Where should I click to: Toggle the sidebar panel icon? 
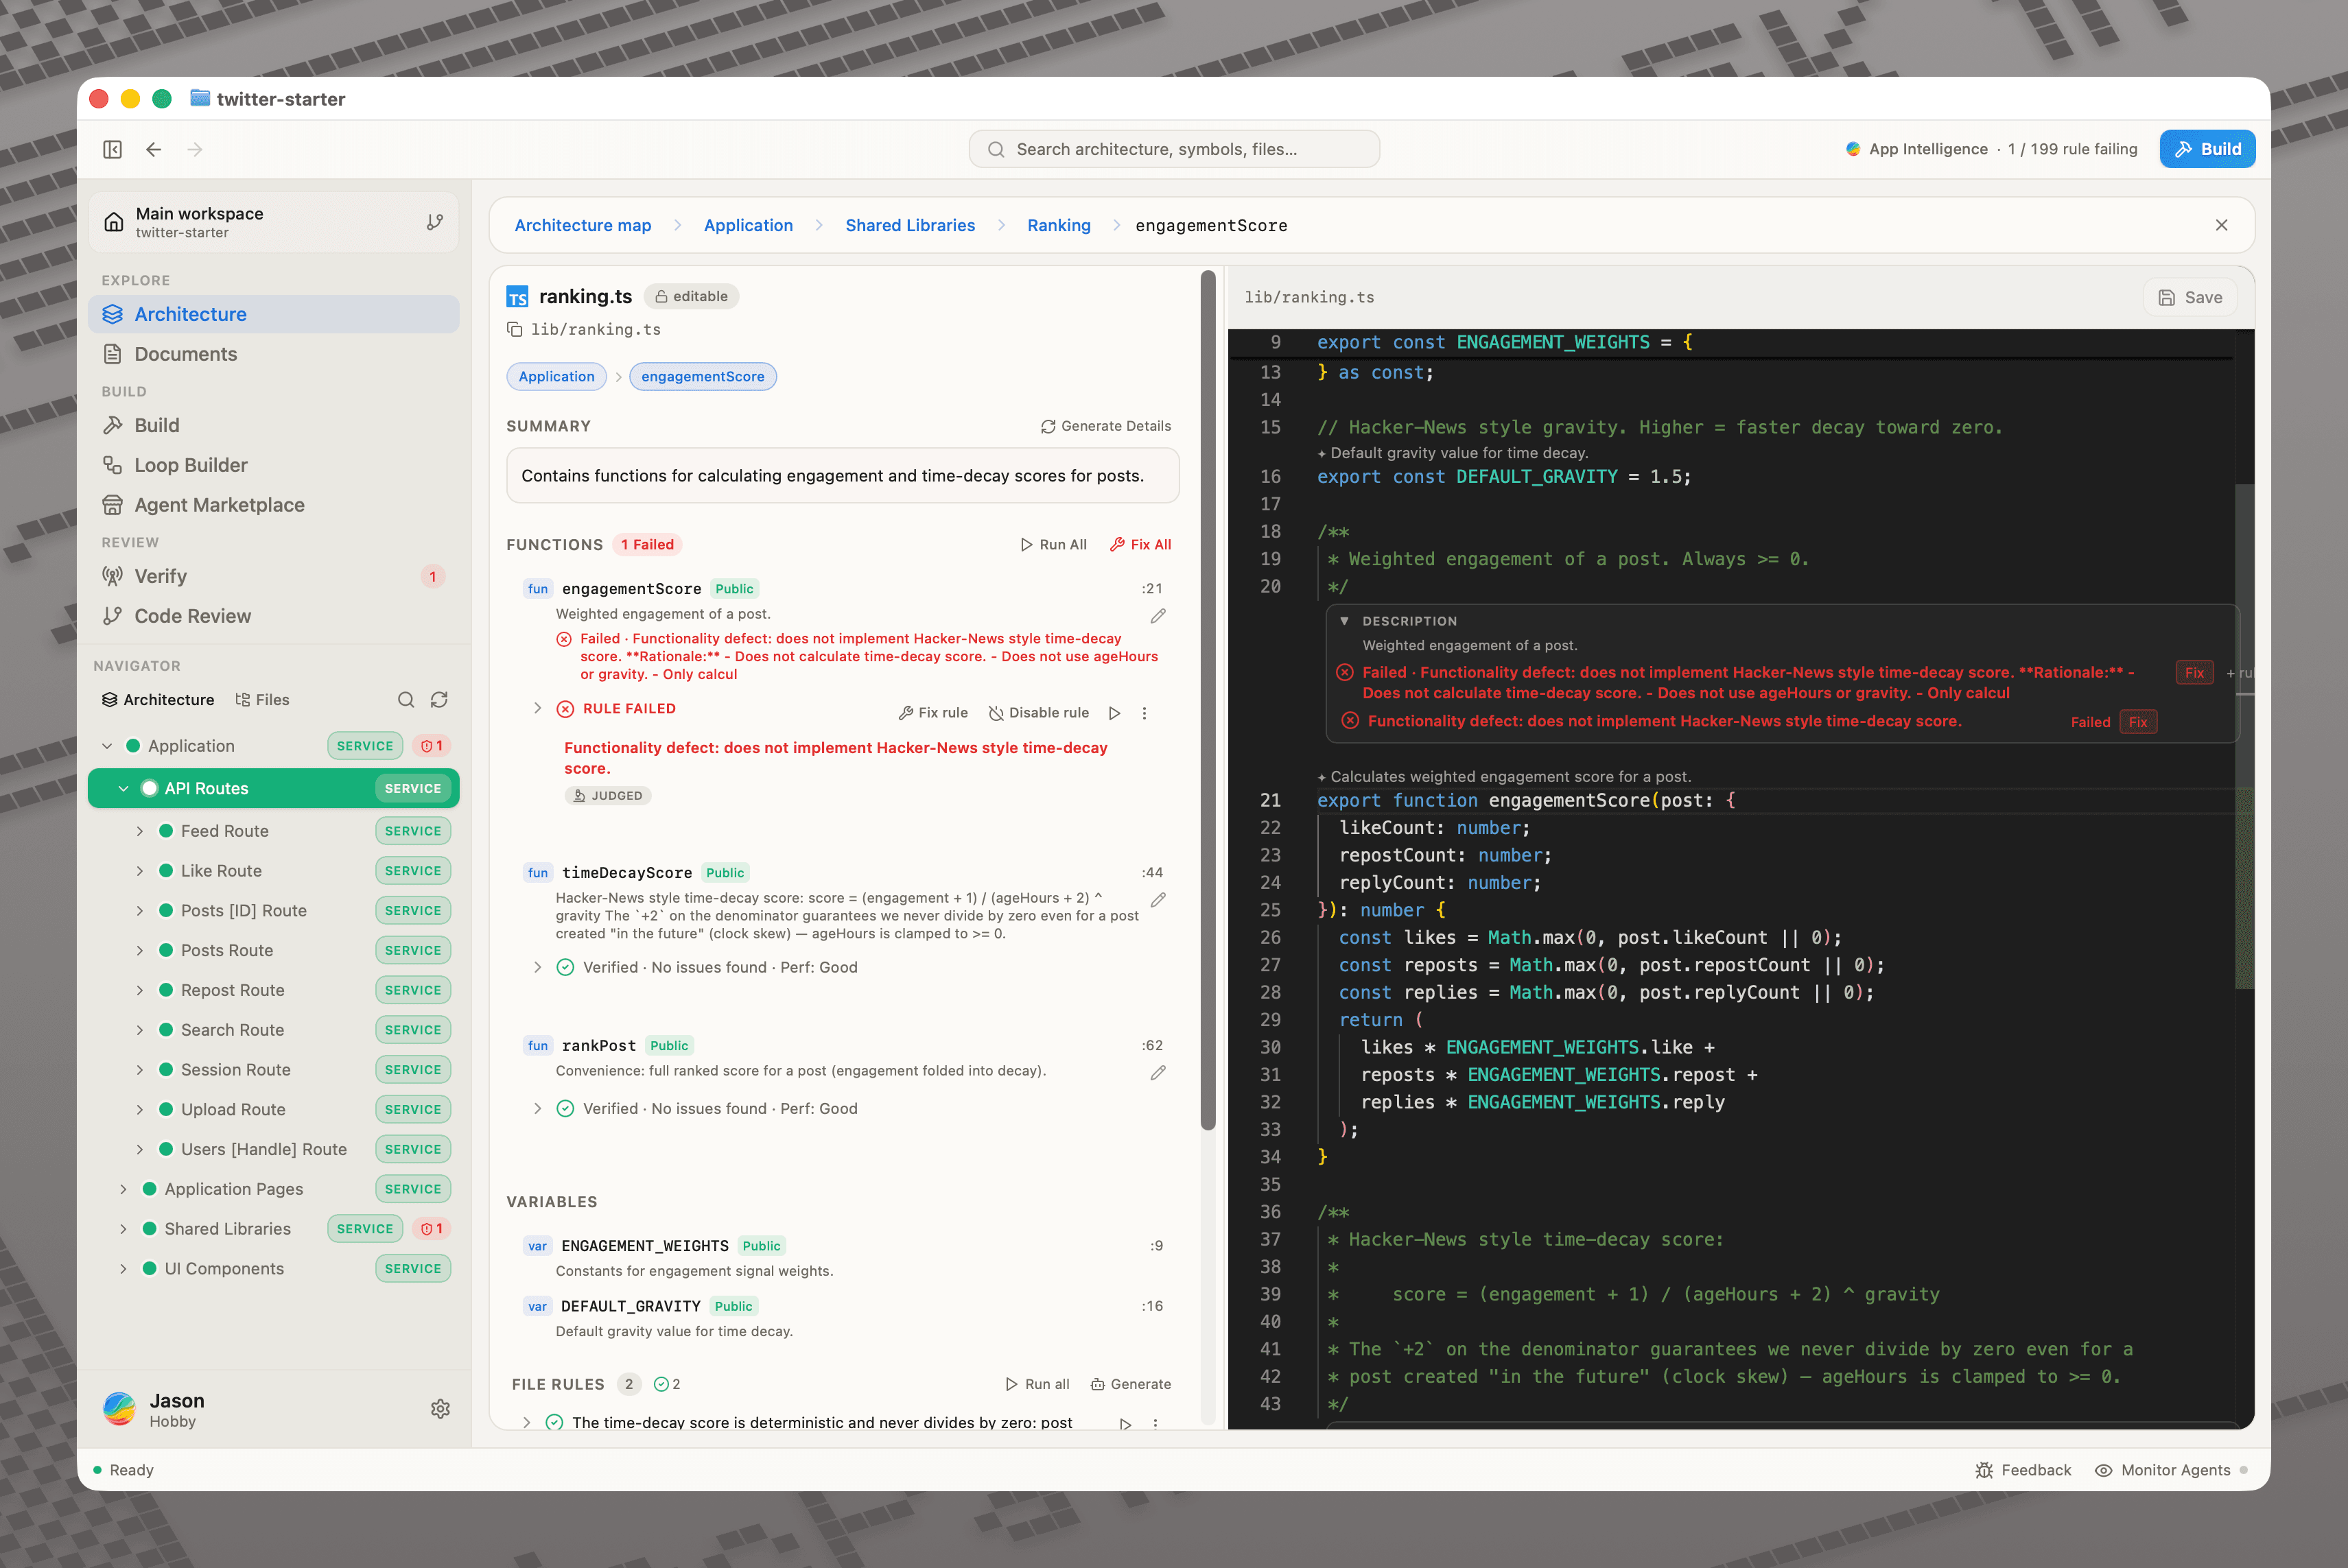[x=112, y=149]
